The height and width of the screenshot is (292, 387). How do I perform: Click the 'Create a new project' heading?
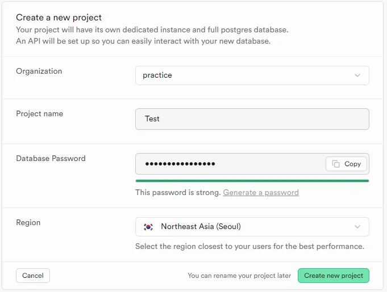[59, 18]
